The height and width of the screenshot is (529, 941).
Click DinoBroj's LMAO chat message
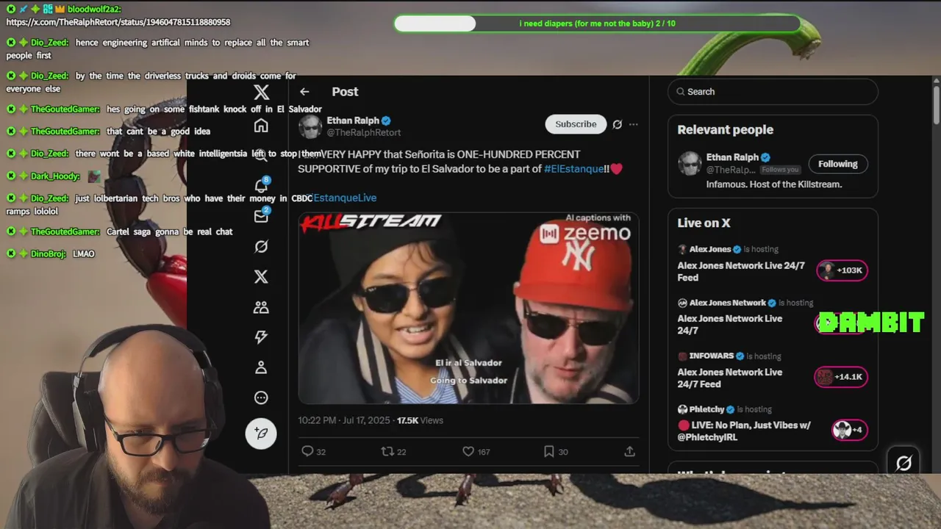[x=84, y=253]
